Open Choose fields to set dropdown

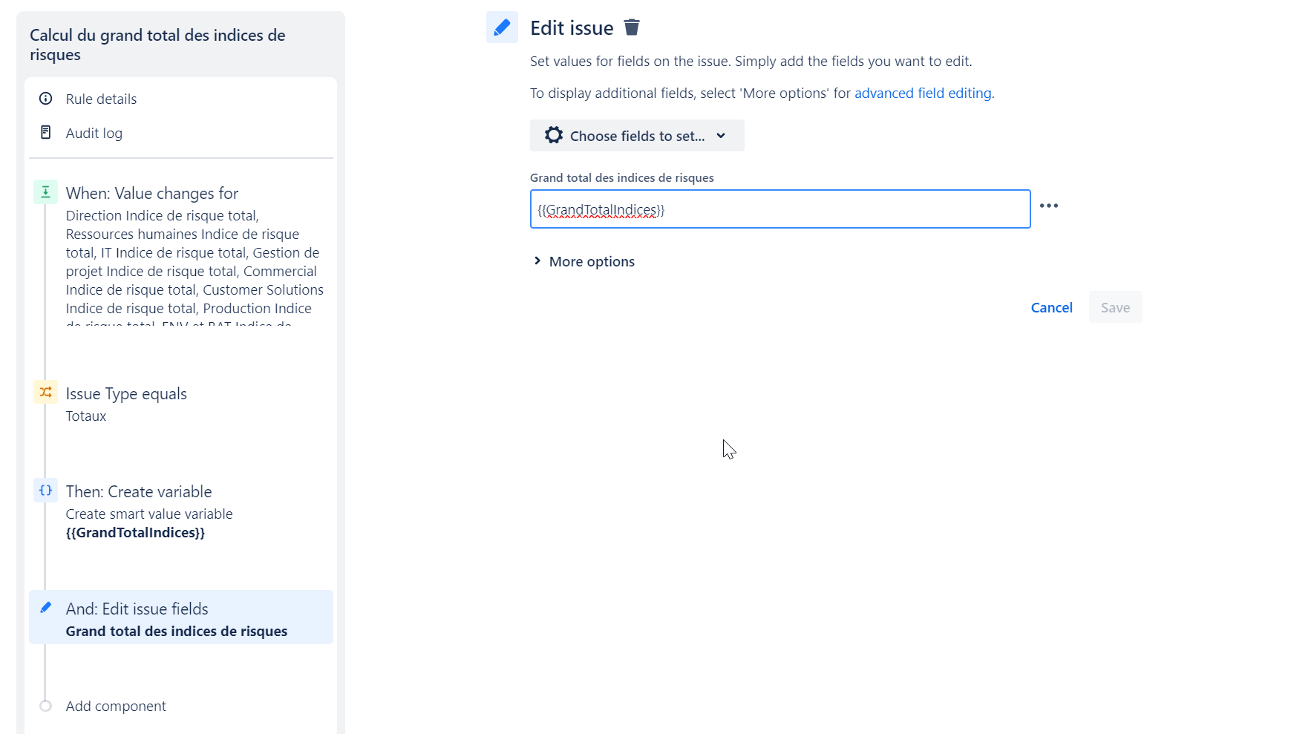(637, 136)
